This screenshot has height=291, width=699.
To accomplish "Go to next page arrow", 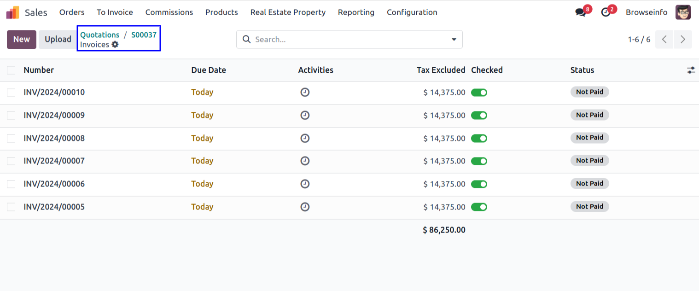I will click(x=683, y=40).
